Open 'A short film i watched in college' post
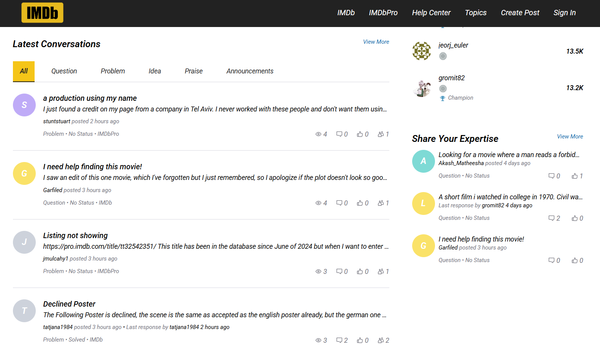Screen dimensions: 600x345 click(511, 197)
